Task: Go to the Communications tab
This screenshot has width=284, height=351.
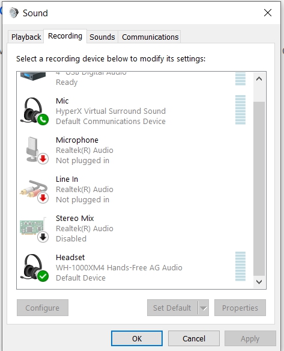Action: click(150, 37)
